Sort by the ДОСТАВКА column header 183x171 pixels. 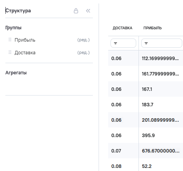click(122, 28)
